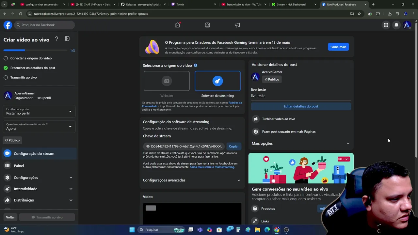Click the info icon next to Selecionar a origem

(x=196, y=65)
